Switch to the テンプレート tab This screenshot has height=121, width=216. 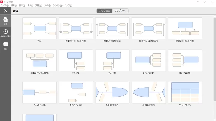(x=120, y=11)
